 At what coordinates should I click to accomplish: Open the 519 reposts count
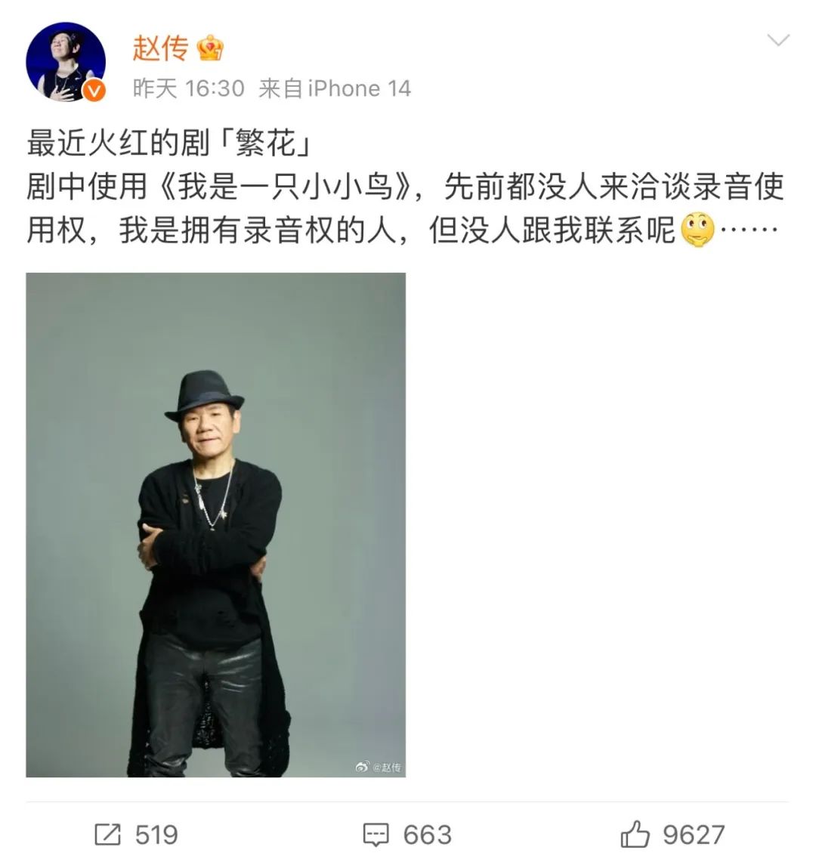pyautogui.click(x=156, y=835)
